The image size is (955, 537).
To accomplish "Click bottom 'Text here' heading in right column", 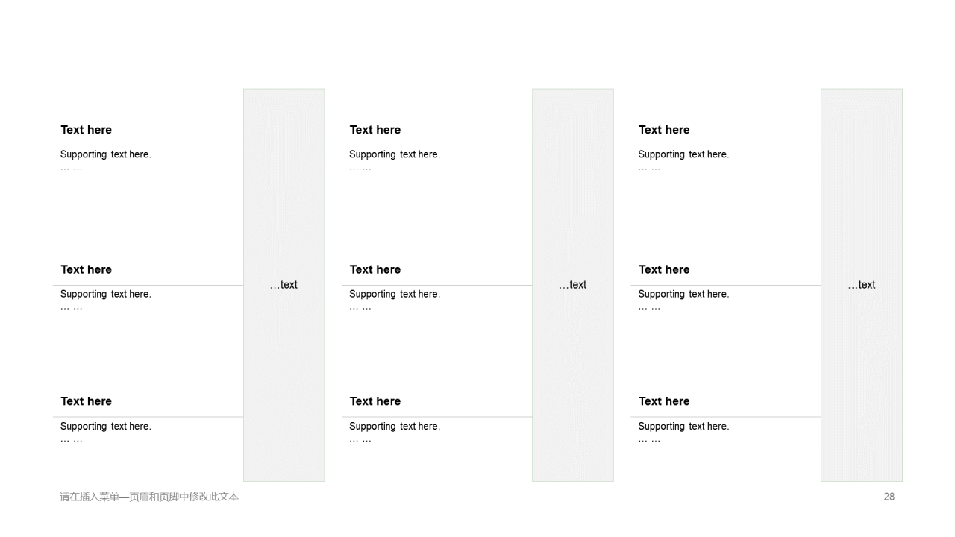I will [664, 401].
